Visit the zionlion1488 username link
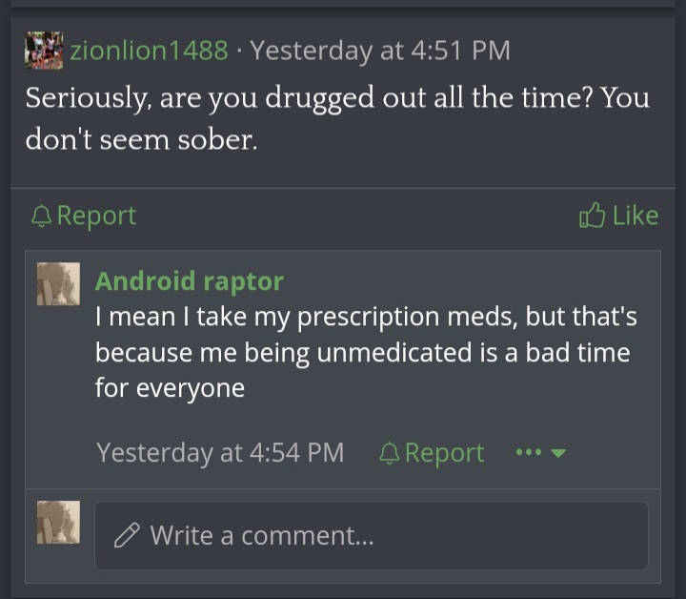 coord(150,51)
